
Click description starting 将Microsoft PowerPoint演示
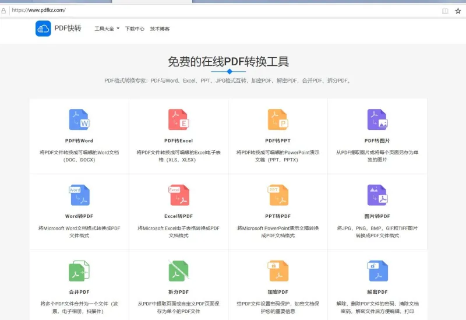tap(278, 231)
